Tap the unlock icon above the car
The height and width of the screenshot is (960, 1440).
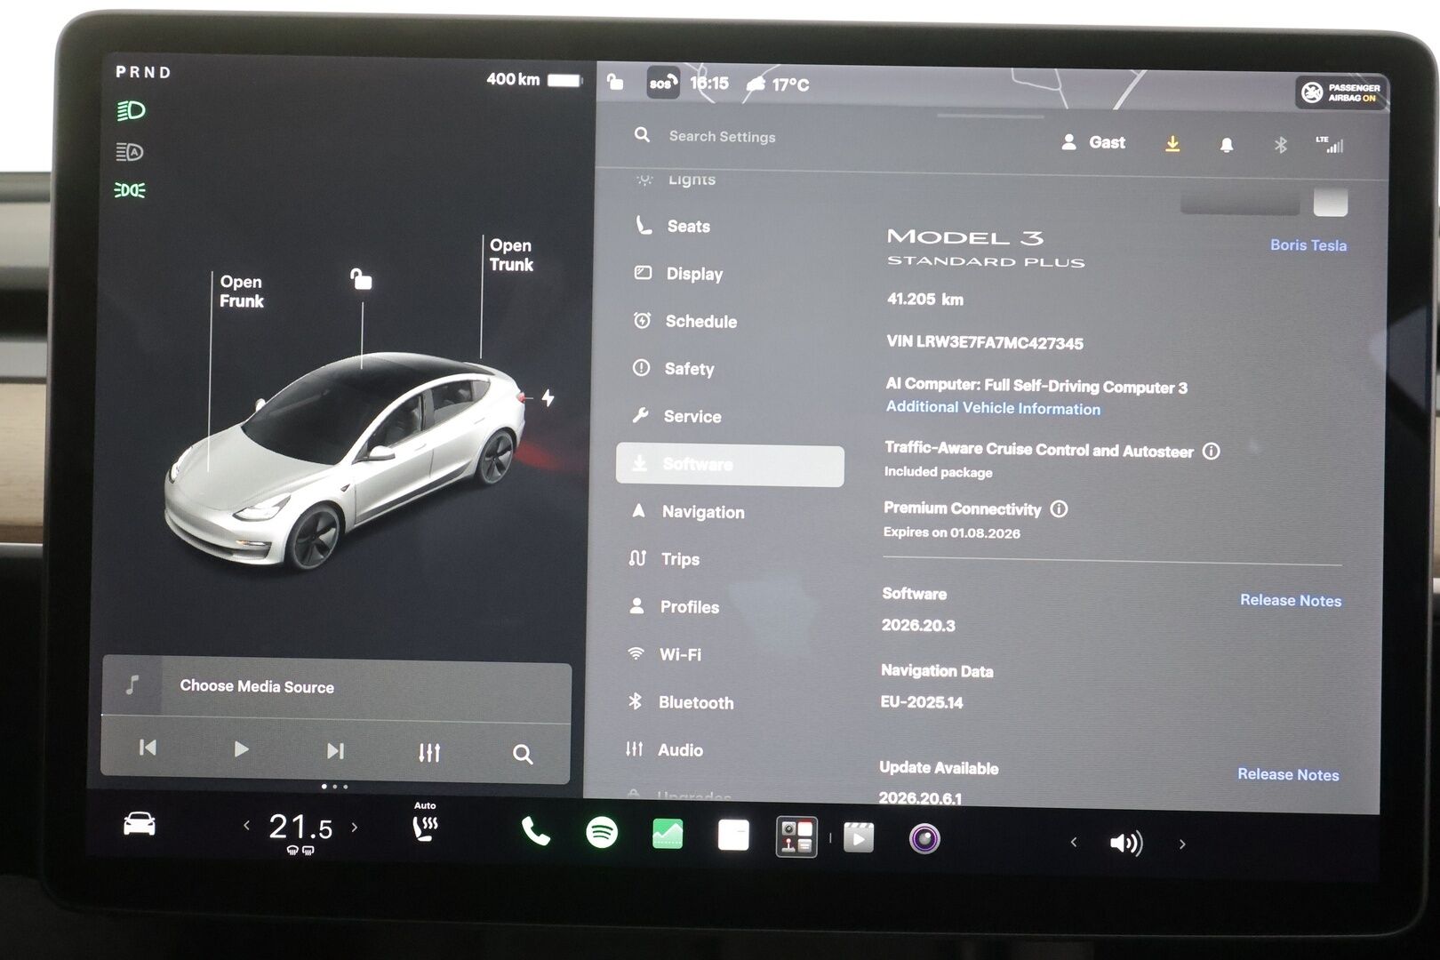(x=361, y=279)
